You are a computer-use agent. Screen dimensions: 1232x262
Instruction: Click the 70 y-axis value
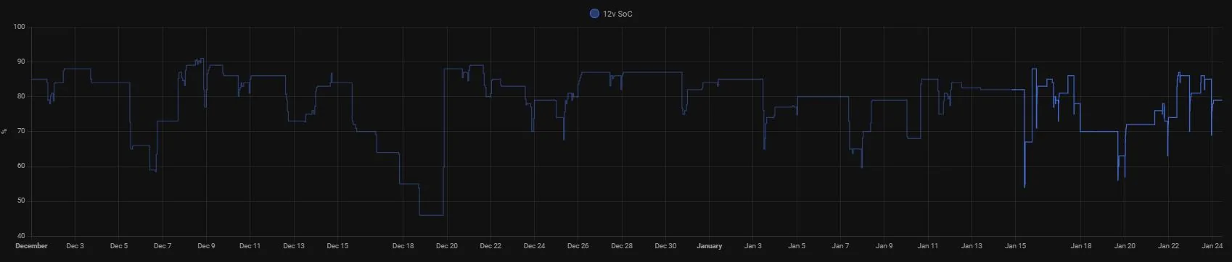21,131
